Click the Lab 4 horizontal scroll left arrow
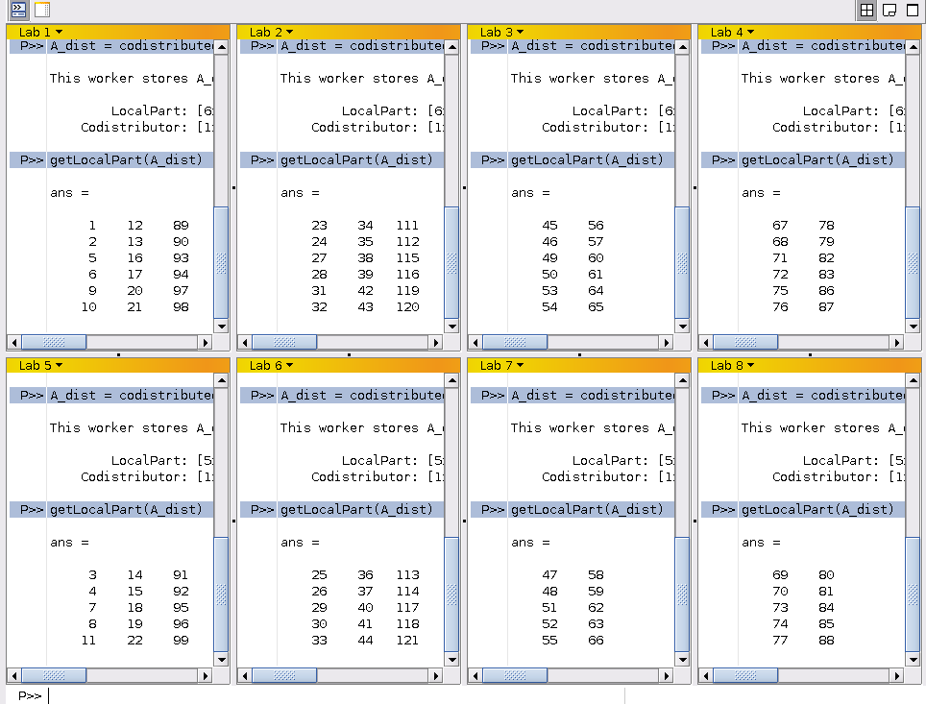The height and width of the screenshot is (704, 926). pos(706,342)
